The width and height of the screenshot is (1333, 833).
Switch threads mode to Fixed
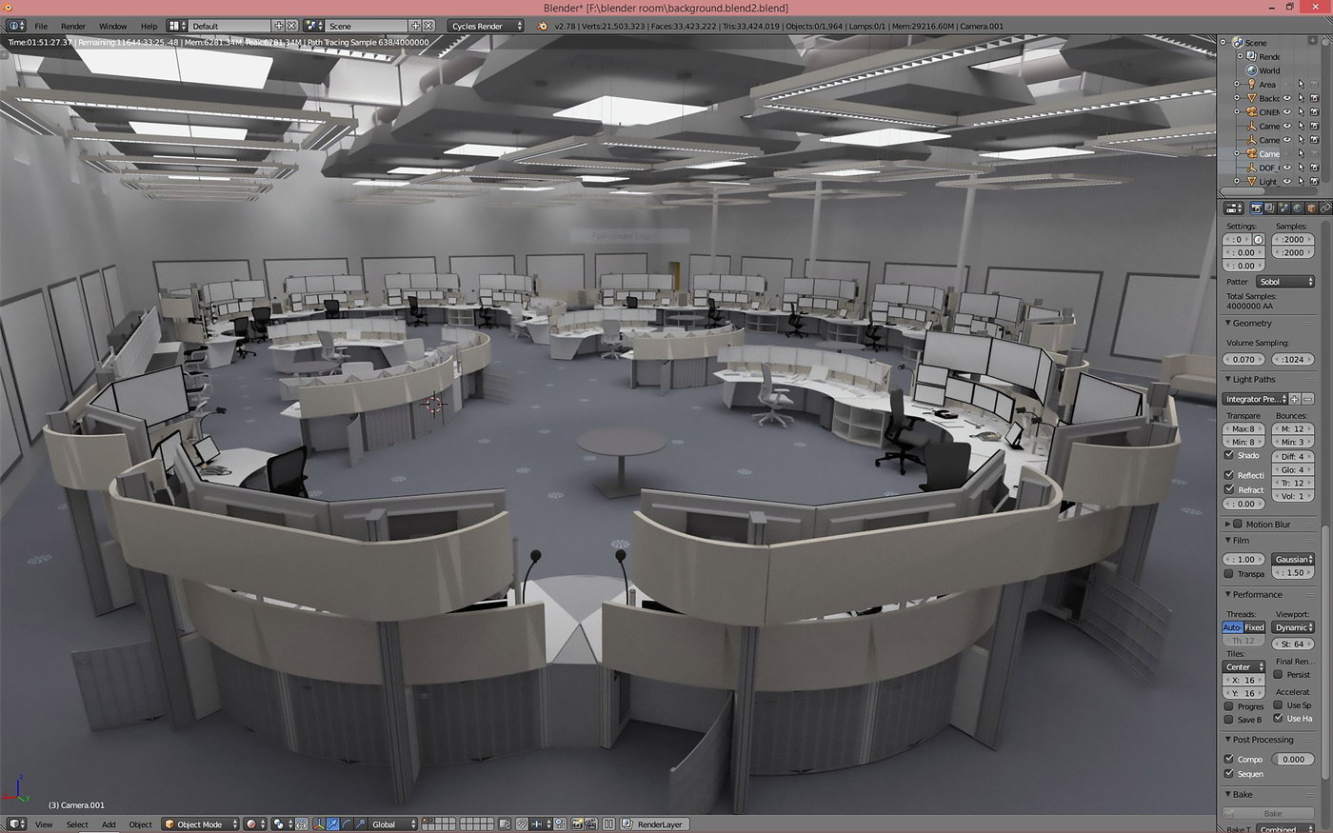click(1253, 627)
